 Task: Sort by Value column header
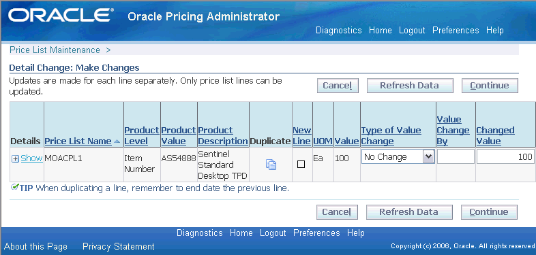[346, 141]
